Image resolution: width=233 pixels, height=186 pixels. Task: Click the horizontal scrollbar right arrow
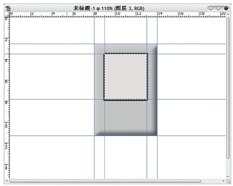[223, 181]
